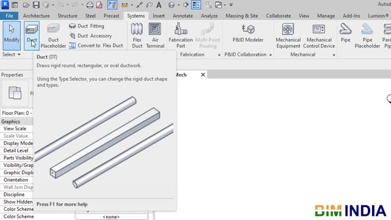Switch to the Insert ribbon tab
391x220 pixels.
(159, 16)
